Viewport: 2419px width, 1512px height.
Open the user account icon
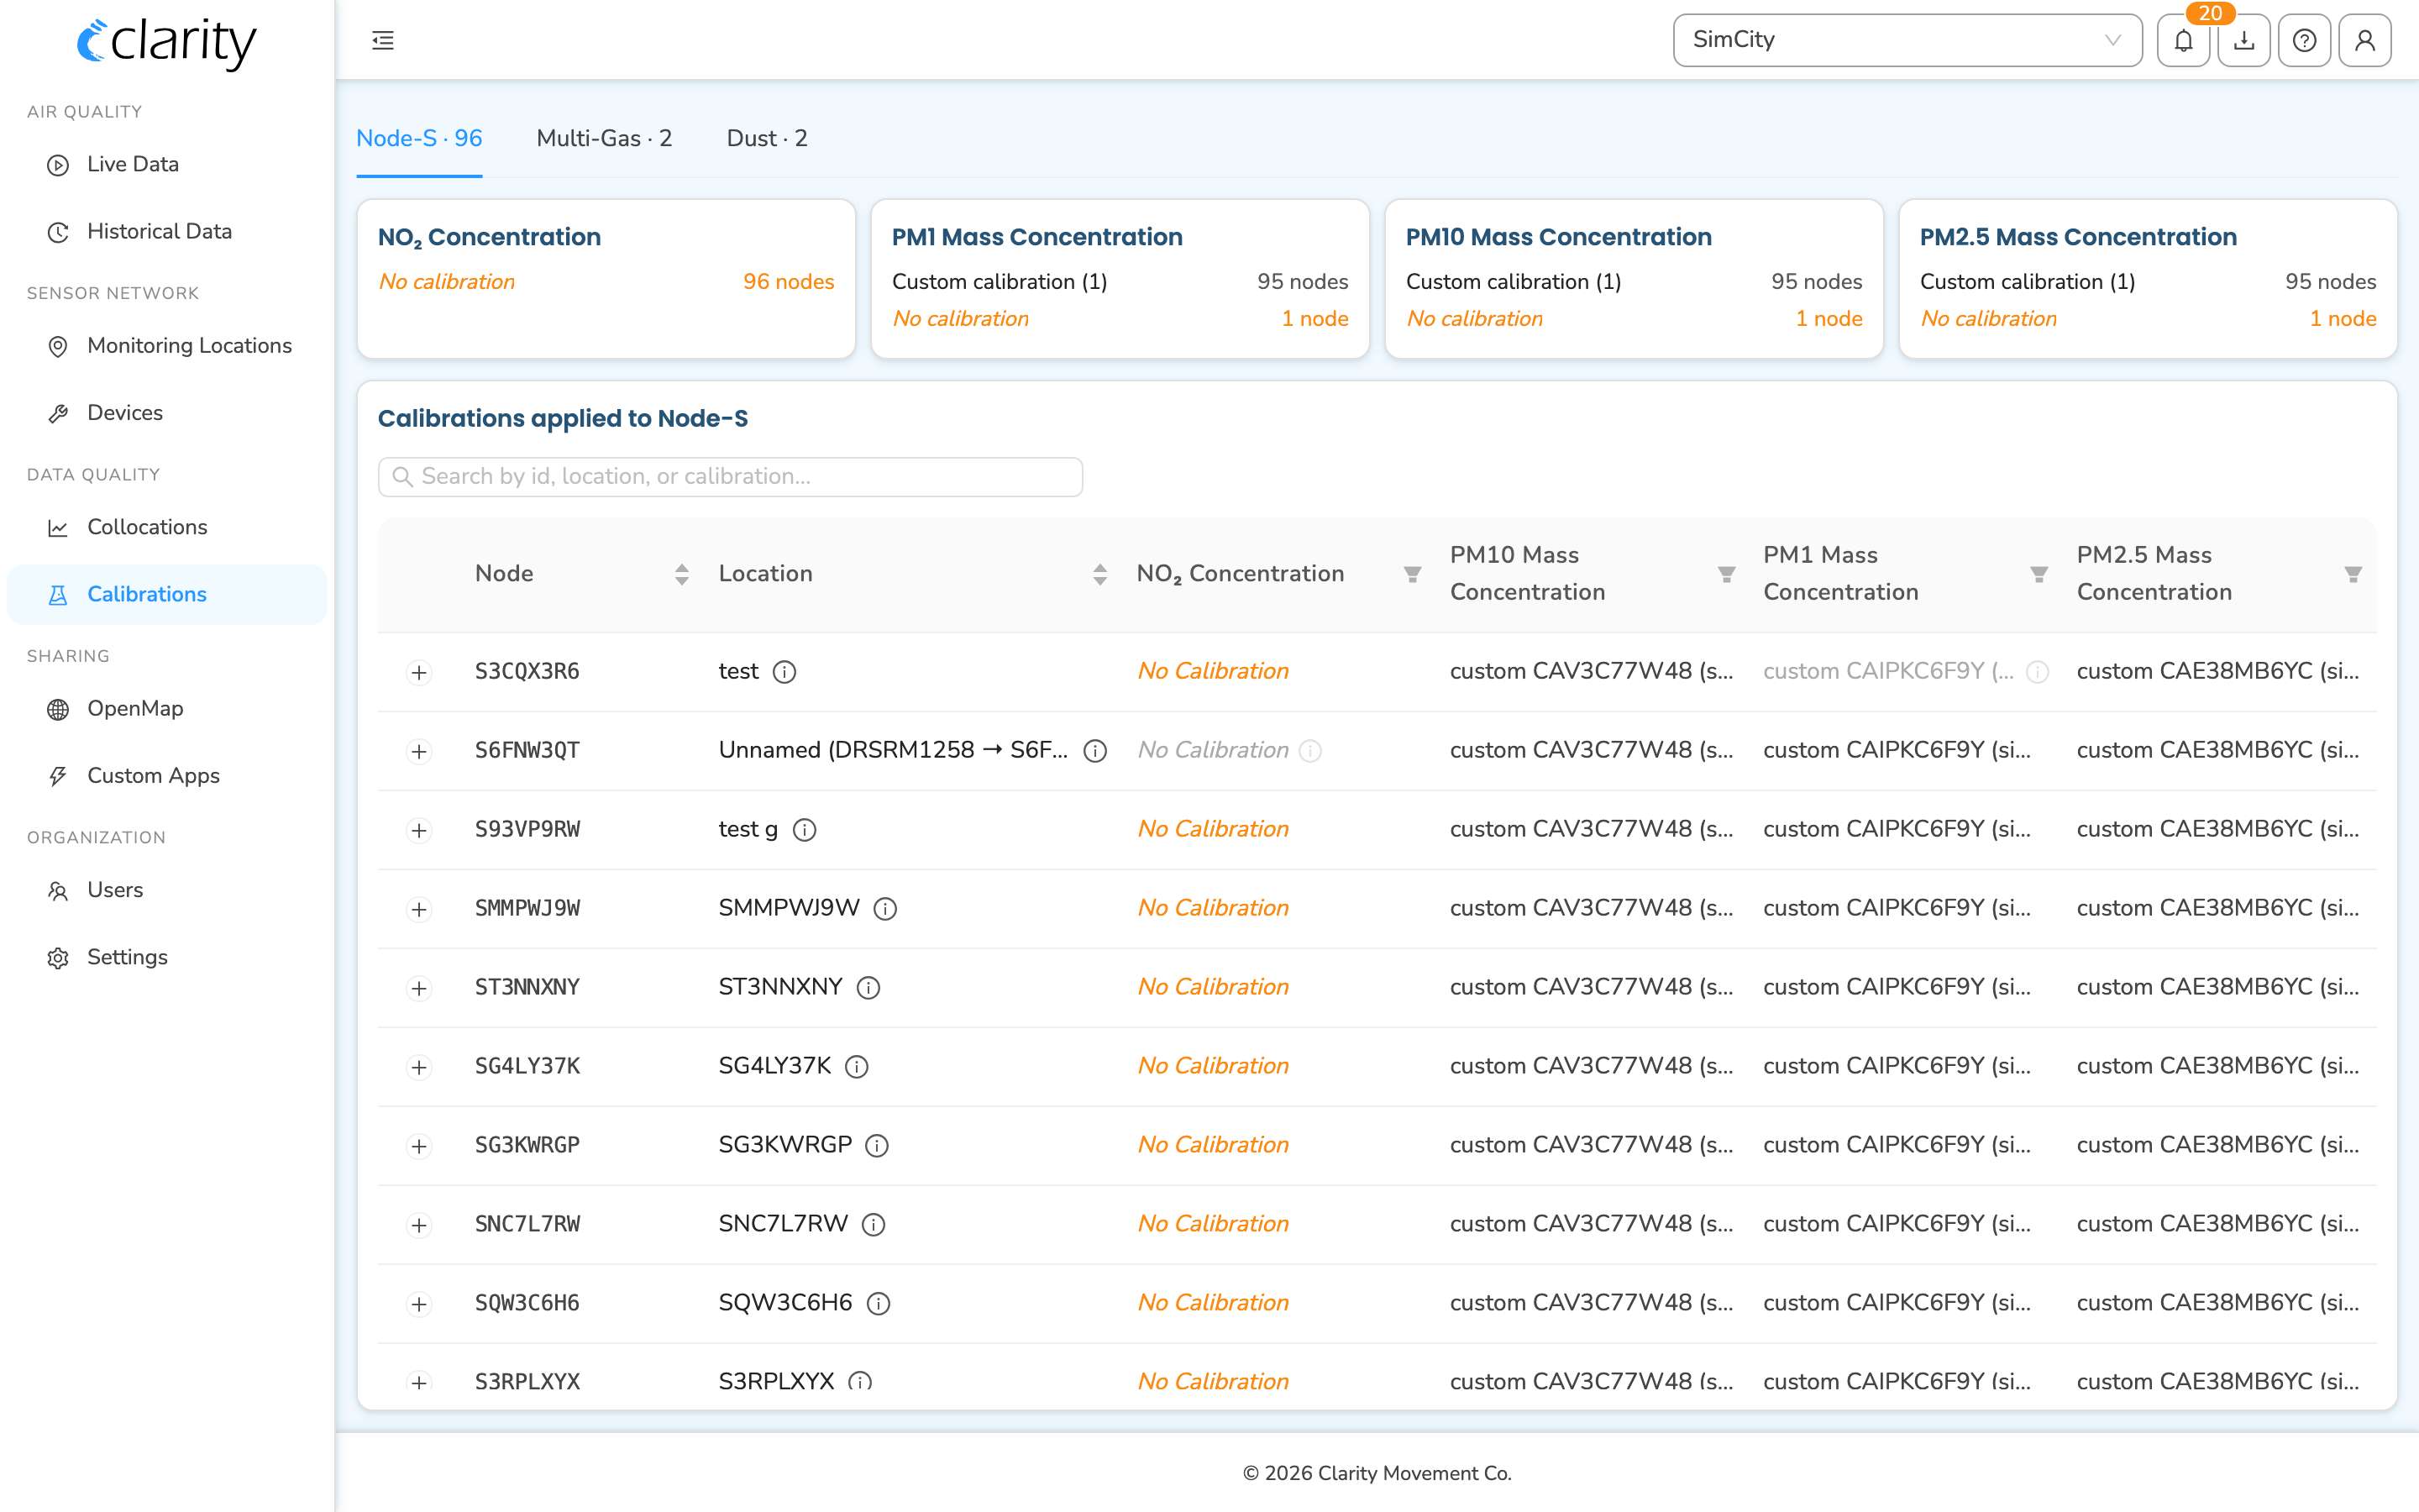(2365, 40)
